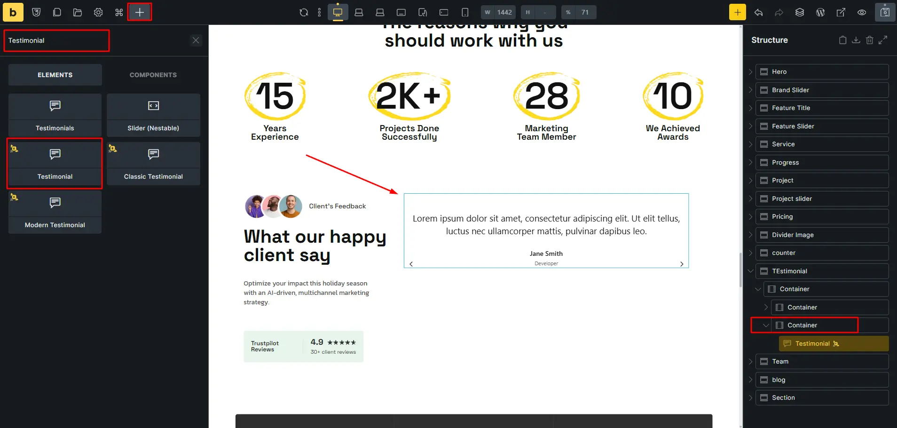The image size is (897, 428).
Task: Select the desktop breakpoint icon
Action: tap(338, 12)
